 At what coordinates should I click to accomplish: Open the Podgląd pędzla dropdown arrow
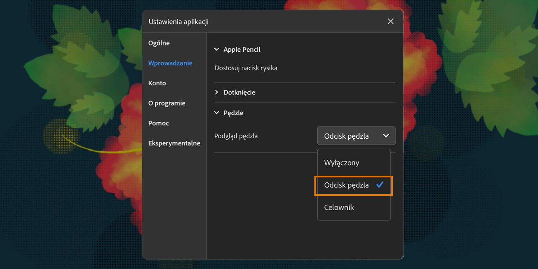pos(385,136)
